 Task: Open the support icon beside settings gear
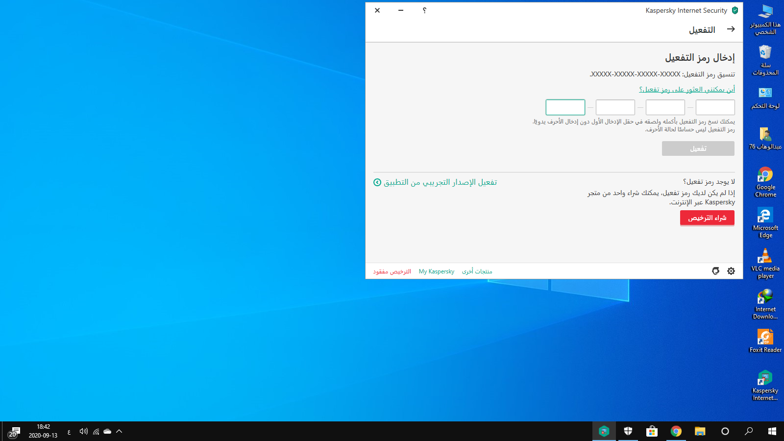tap(715, 271)
